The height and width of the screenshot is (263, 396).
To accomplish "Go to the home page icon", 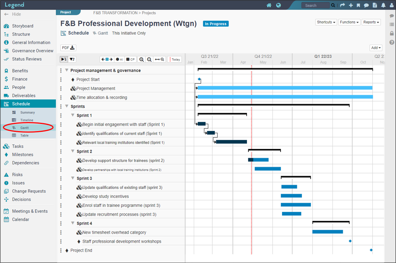I will coord(269,5).
